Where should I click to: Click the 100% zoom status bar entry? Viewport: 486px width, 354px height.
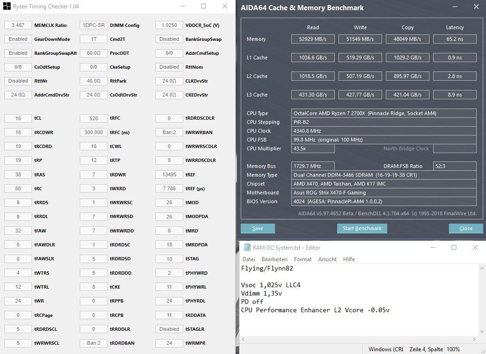[x=453, y=349]
